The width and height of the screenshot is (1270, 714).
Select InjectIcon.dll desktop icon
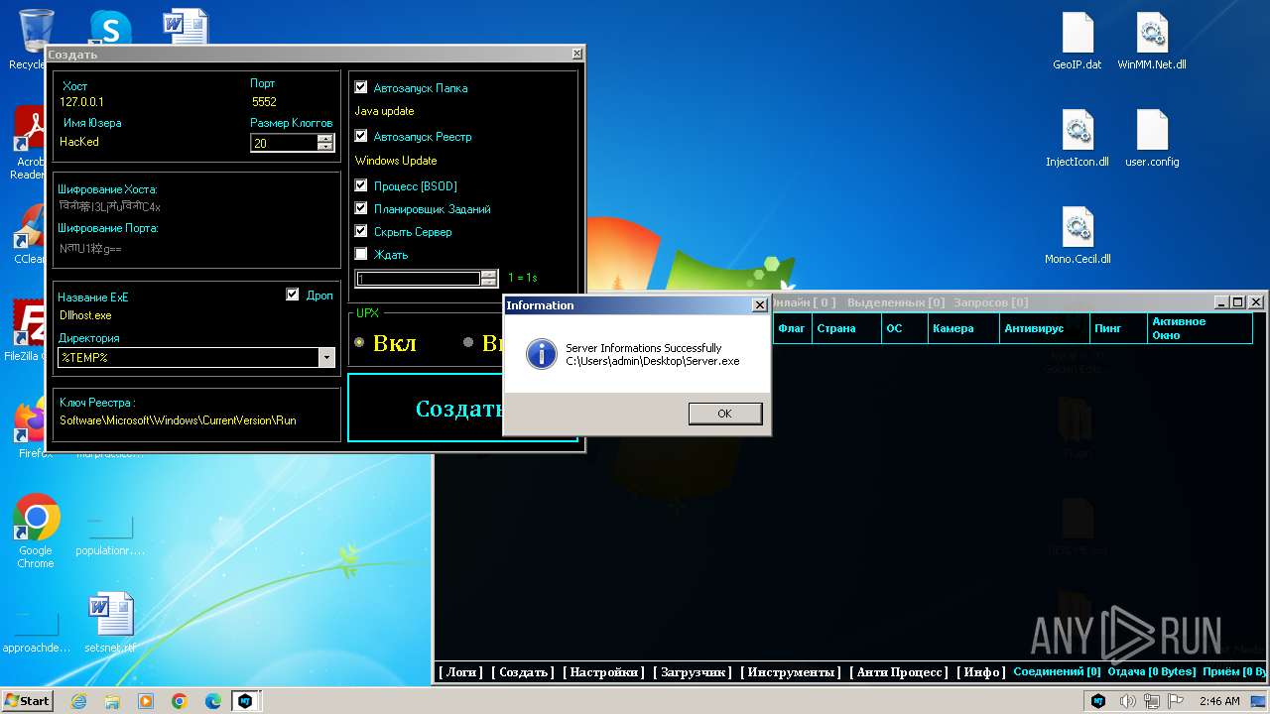click(x=1078, y=138)
